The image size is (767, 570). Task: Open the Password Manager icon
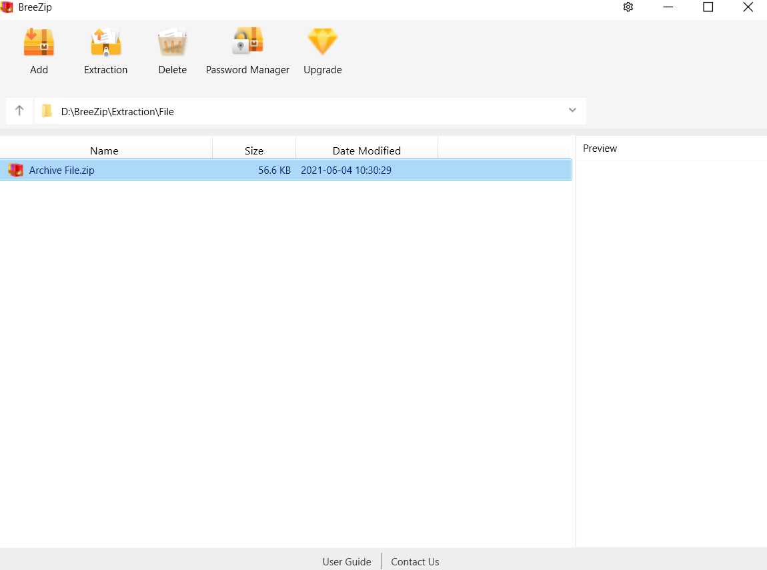click(x=247, y=41)
